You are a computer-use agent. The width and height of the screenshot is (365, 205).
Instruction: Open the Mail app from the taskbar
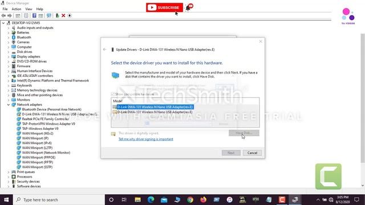pyautogui.click(x=164, y=200)
